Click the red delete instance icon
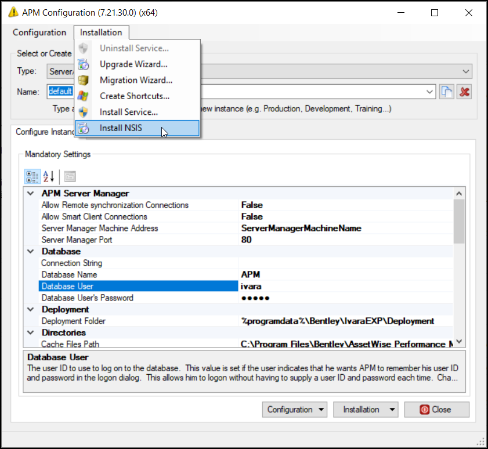This screenshot has height=449, width=488. click(x=464, y=92)
